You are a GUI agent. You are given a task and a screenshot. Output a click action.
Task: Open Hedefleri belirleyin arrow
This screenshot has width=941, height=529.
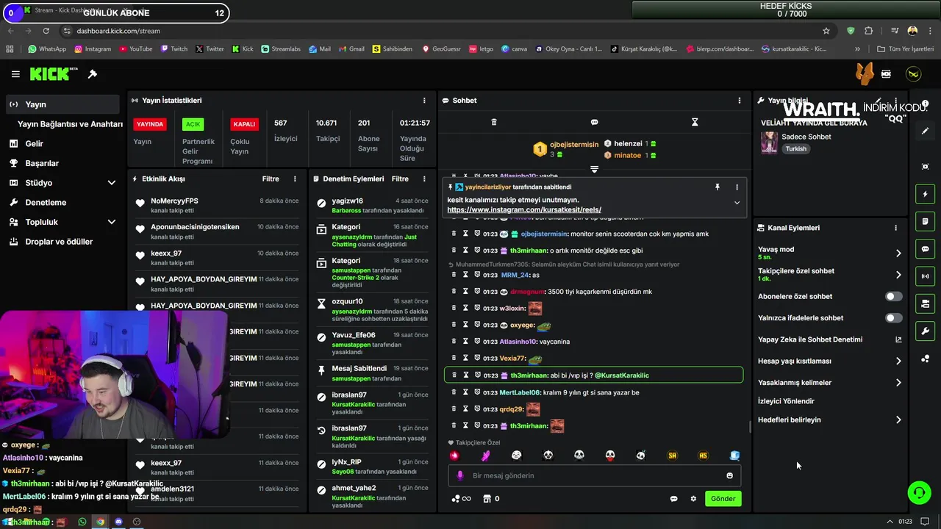pyautogui.click(x=898, y=420)
